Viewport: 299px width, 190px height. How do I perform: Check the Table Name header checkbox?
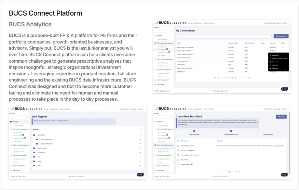tap(178, 141)
